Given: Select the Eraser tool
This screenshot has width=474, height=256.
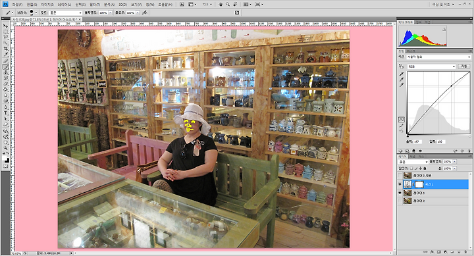Looking at the screenshot, I should [x=6, y=84].
